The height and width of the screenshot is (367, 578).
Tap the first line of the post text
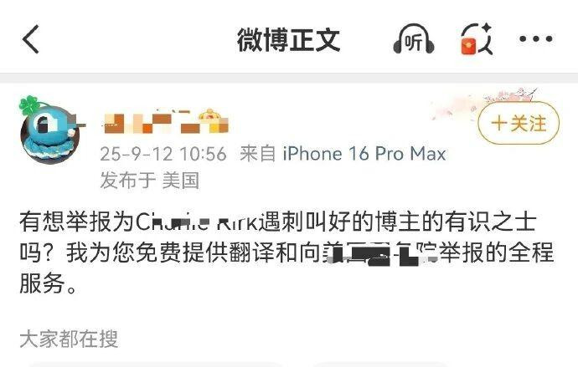click(278, 222)
